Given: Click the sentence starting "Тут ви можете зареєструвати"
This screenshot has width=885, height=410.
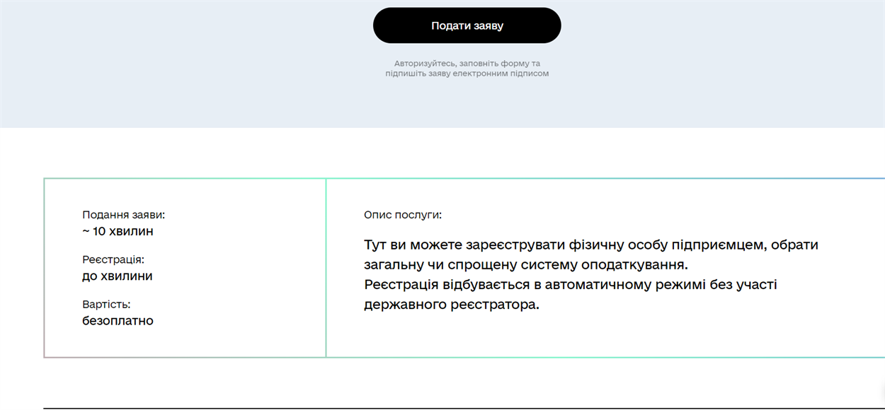Looking at the screenshot, I should click(591, 254).
